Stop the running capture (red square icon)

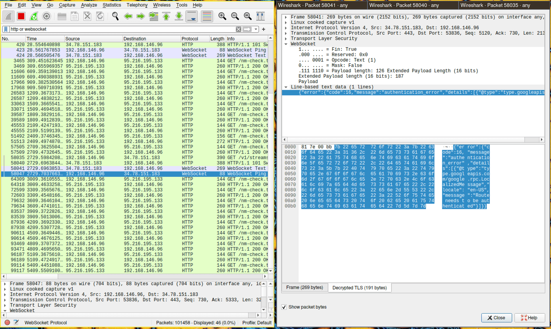pos(20,16)
